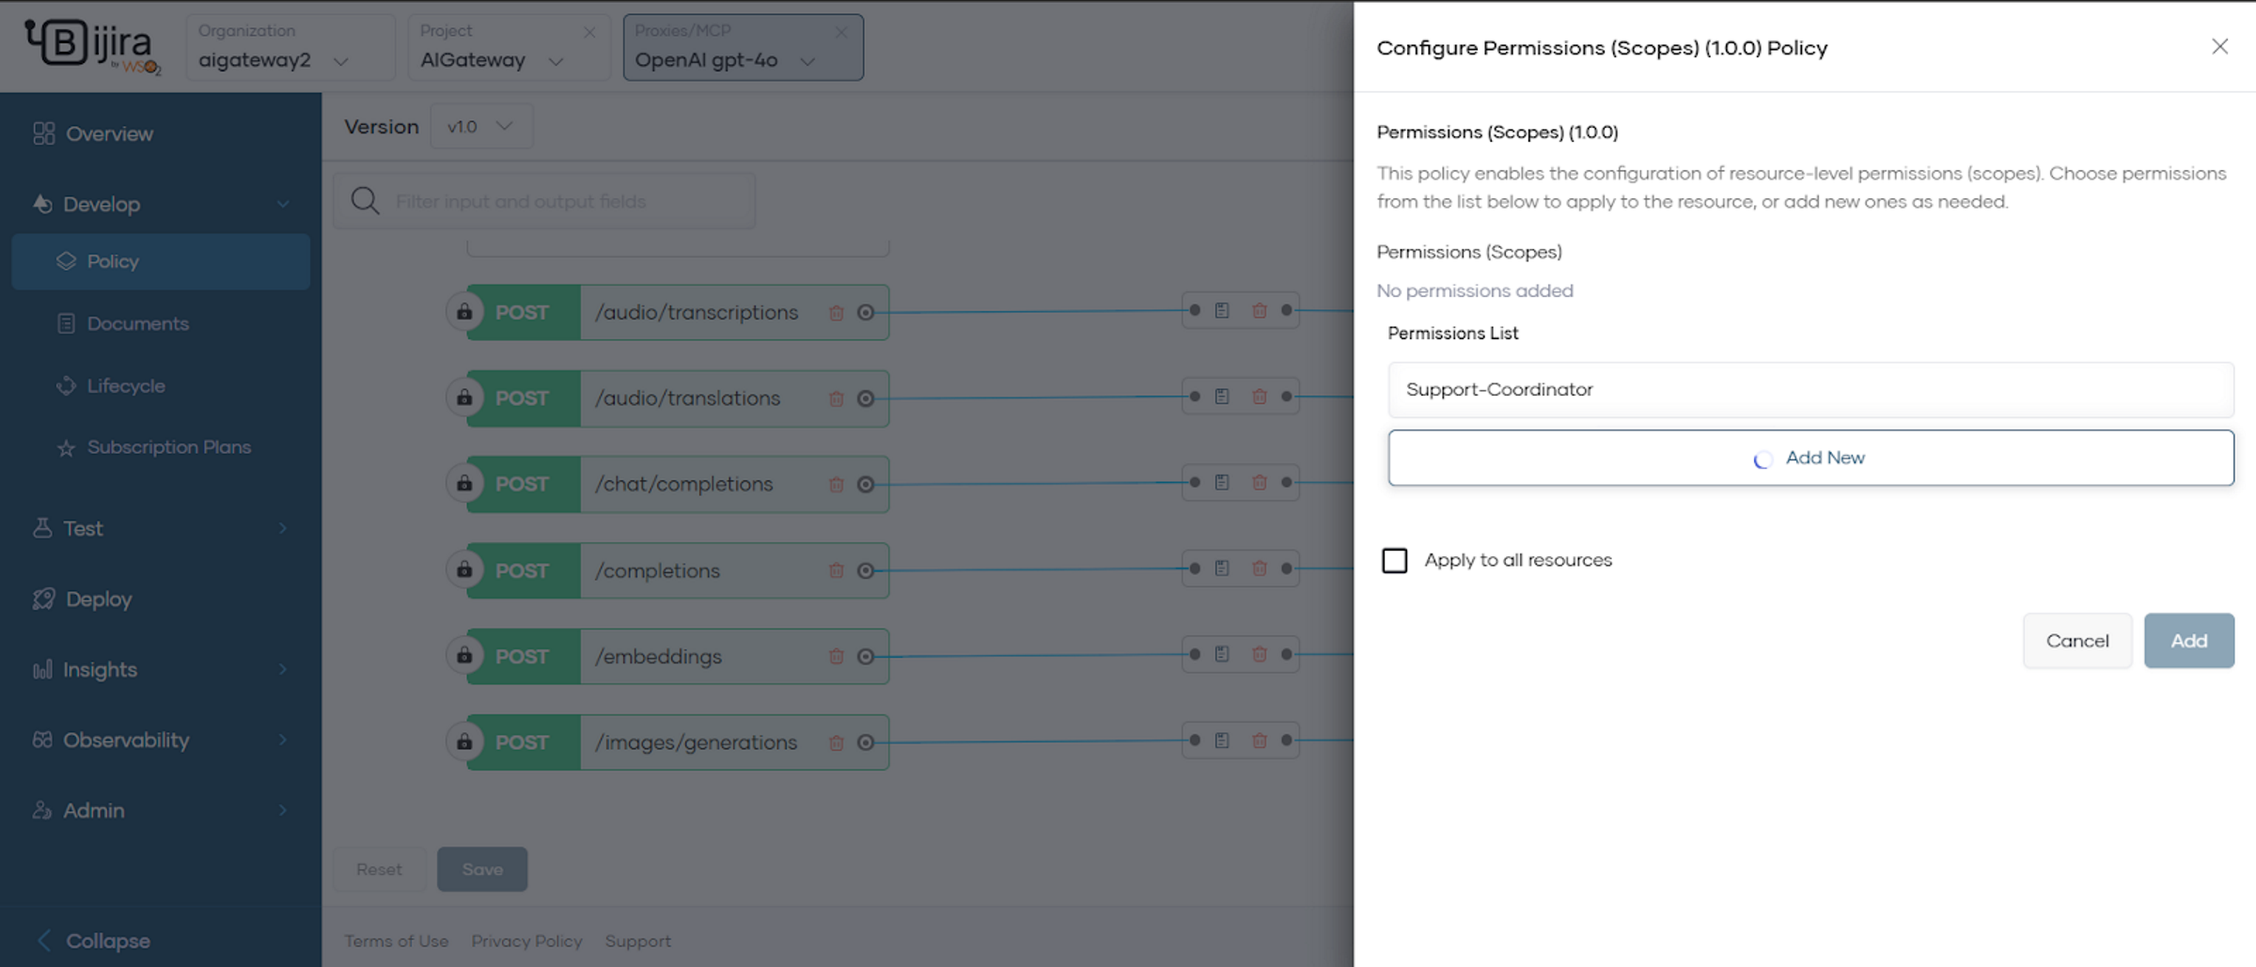This screenshot has width=2256, height=967.
Task: Open the Project AIGateway dropdown
Action: (x=509, y=47)
